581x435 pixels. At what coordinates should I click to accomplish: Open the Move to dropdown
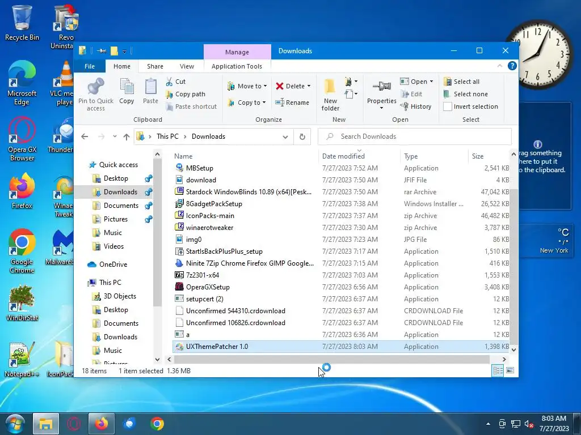pos(247,86)
